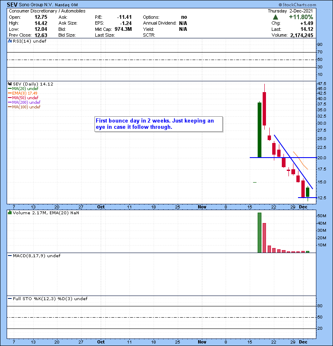Click the tallest green volume bar
333x346 pixels.
point(259,233)
